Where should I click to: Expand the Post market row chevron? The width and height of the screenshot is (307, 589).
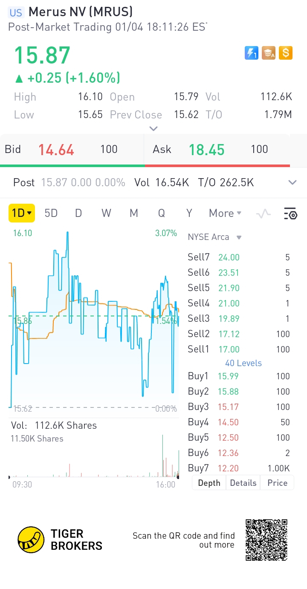point(292,183)
